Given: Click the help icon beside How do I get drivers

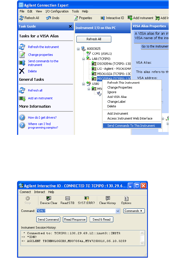Looking at the screenshot, I should click(22, 118).
